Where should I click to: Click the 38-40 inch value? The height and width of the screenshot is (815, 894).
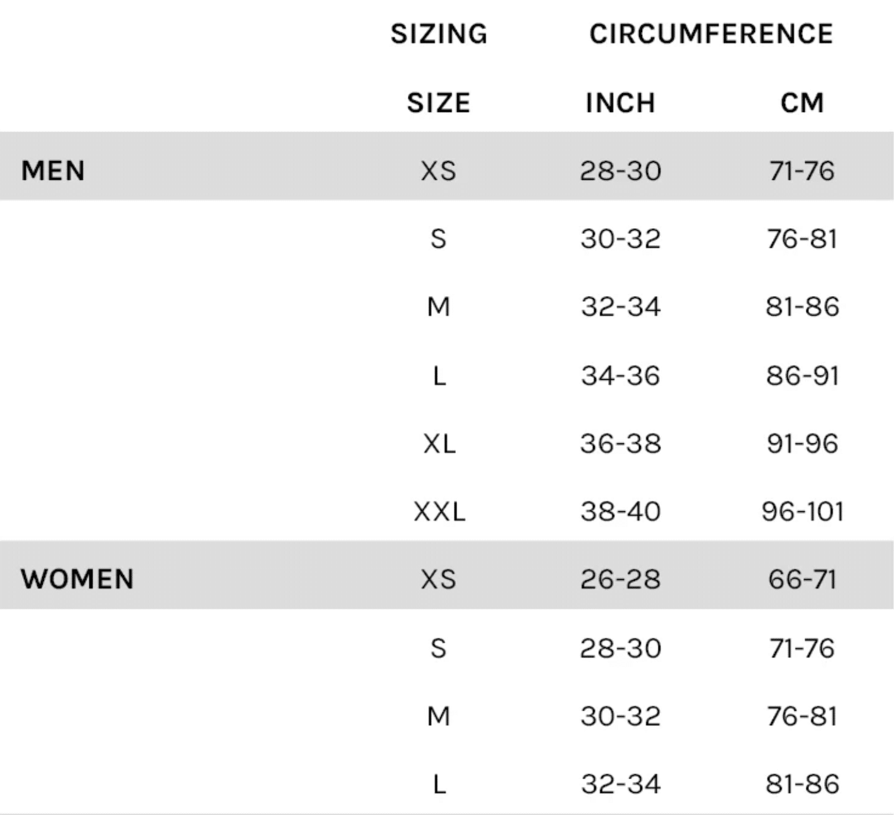[x=620, y=511]
